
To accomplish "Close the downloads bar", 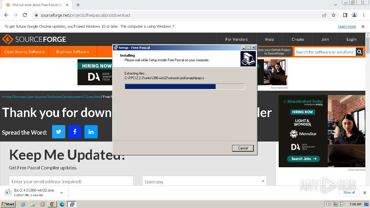I will pyautogui.click(x=365, y=192).
